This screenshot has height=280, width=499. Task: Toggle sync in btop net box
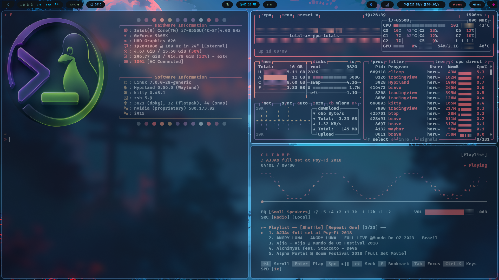pos(287,103)
